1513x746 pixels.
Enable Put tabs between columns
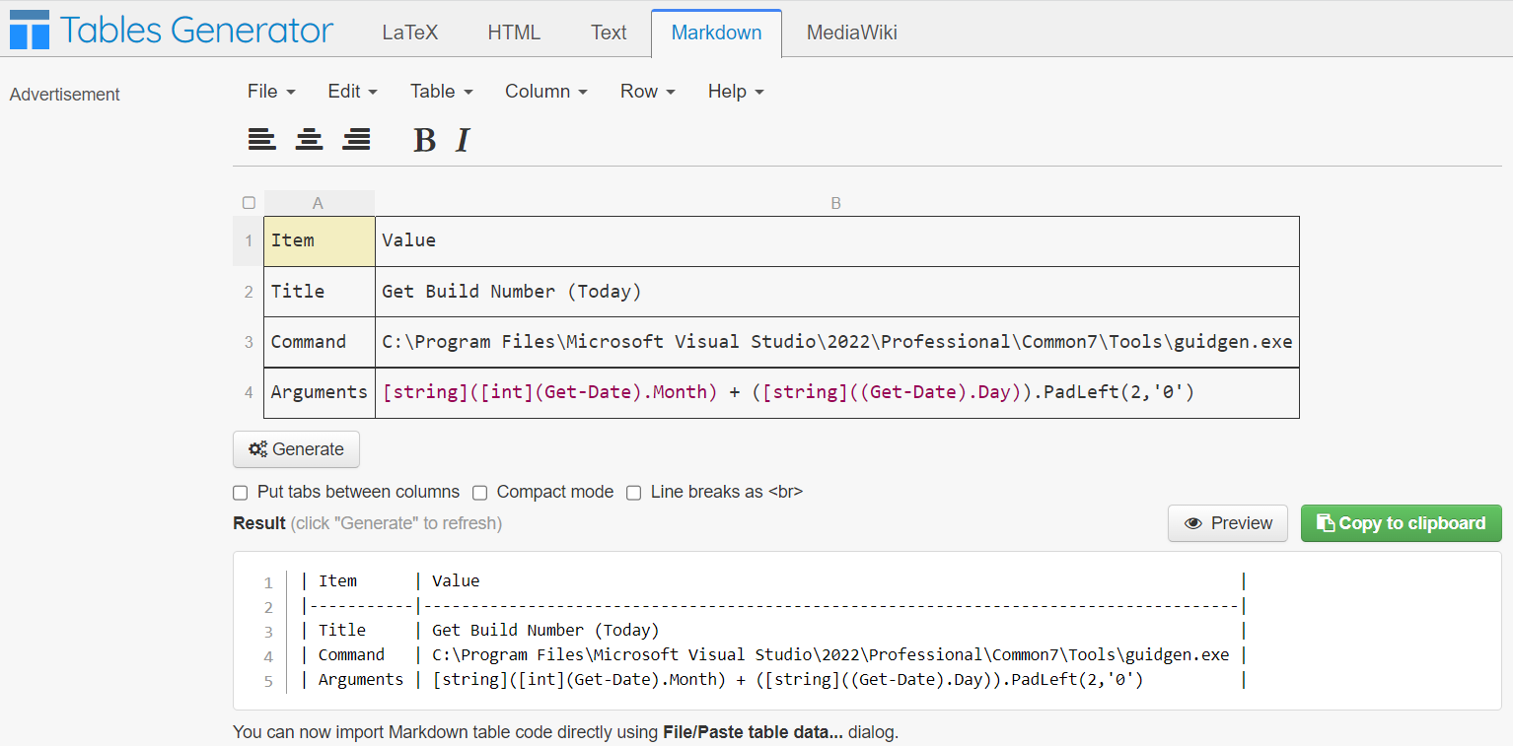[x=240, y=493]
